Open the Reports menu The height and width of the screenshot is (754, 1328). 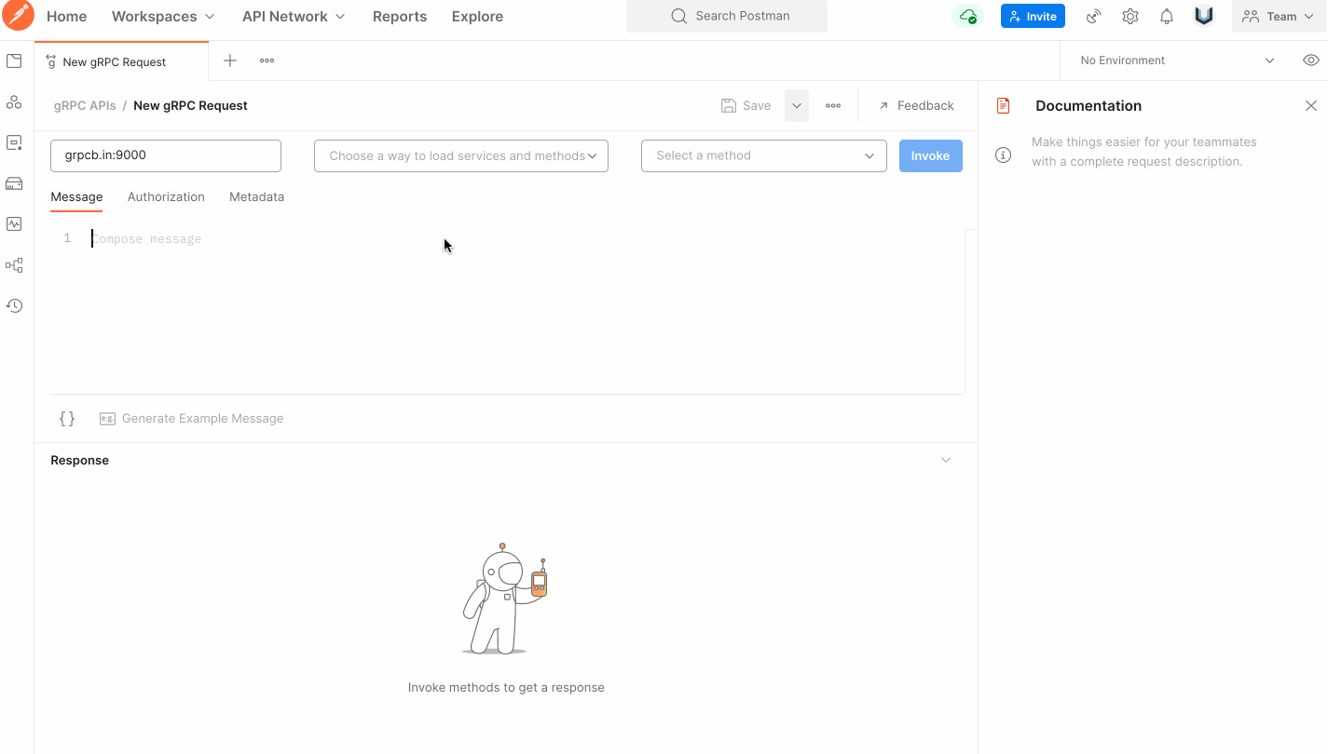[x=400, y=16]
